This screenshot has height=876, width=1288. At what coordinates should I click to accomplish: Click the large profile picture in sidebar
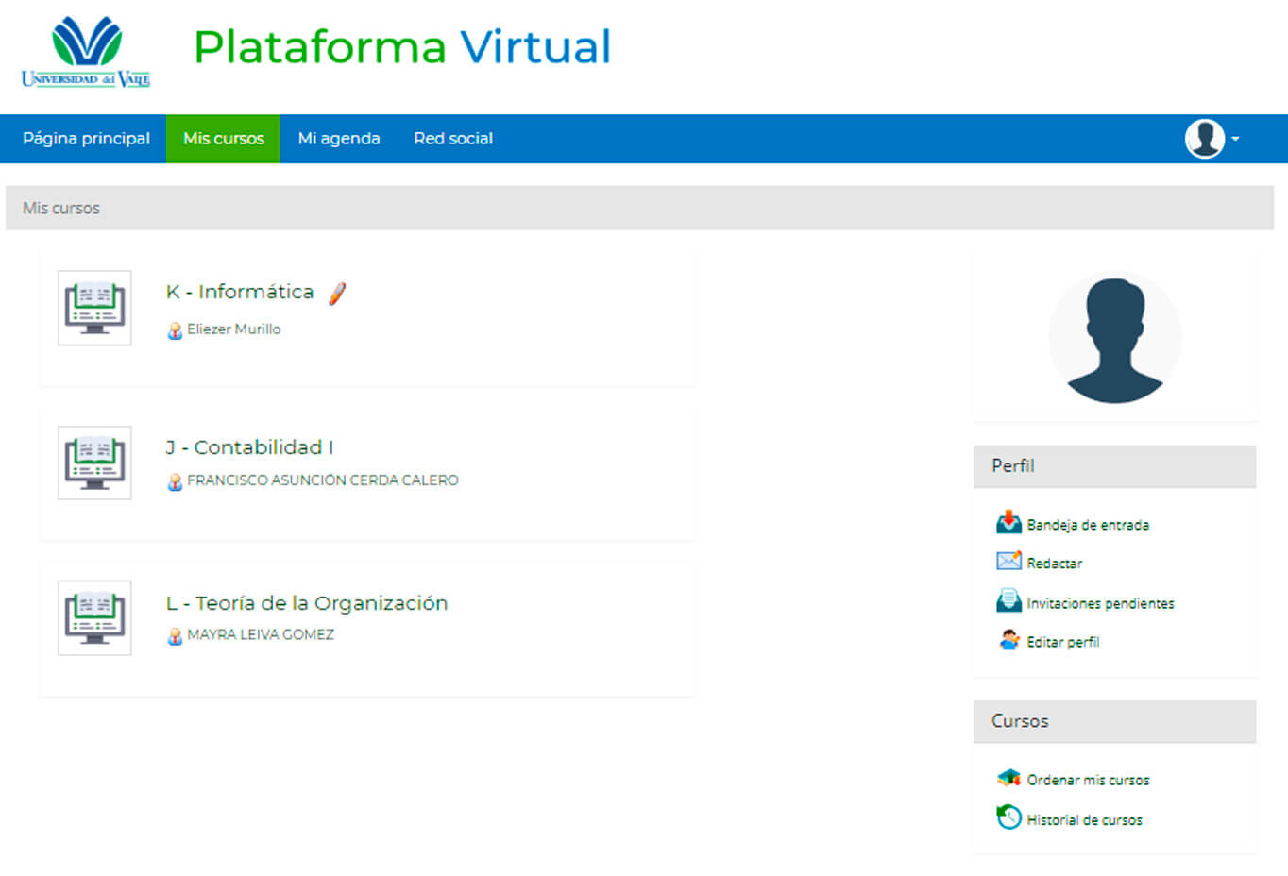[1114, 338]
